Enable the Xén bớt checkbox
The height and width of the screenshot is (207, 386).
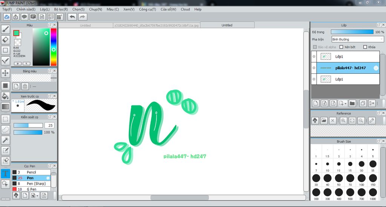(341, 47)
